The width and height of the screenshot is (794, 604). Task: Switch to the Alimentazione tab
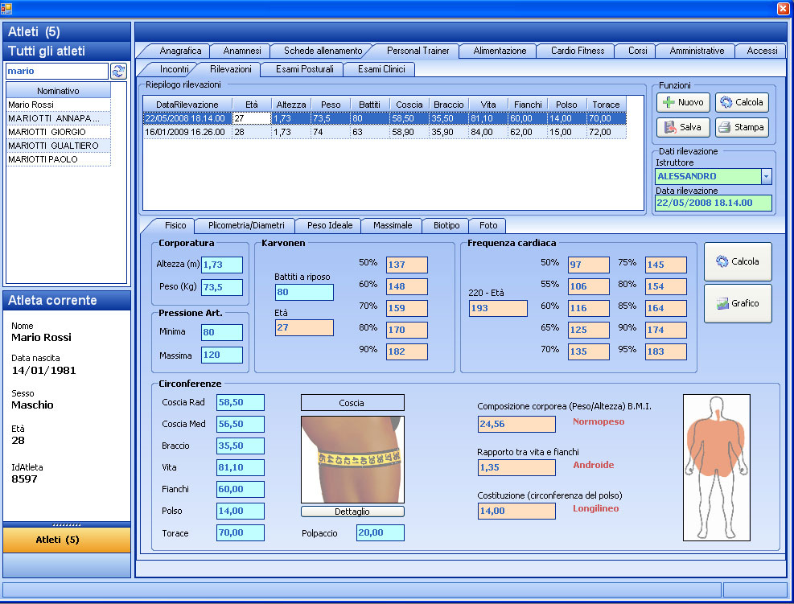point(500,51)
